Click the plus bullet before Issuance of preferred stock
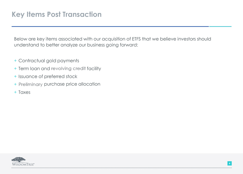 [x=16, y=77]
